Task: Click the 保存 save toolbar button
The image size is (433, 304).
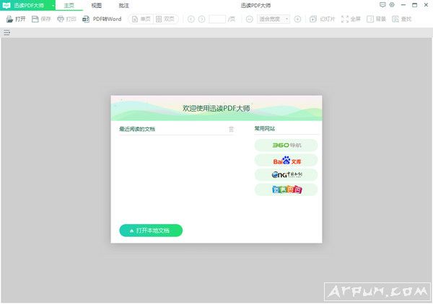Action: [41, 19]
